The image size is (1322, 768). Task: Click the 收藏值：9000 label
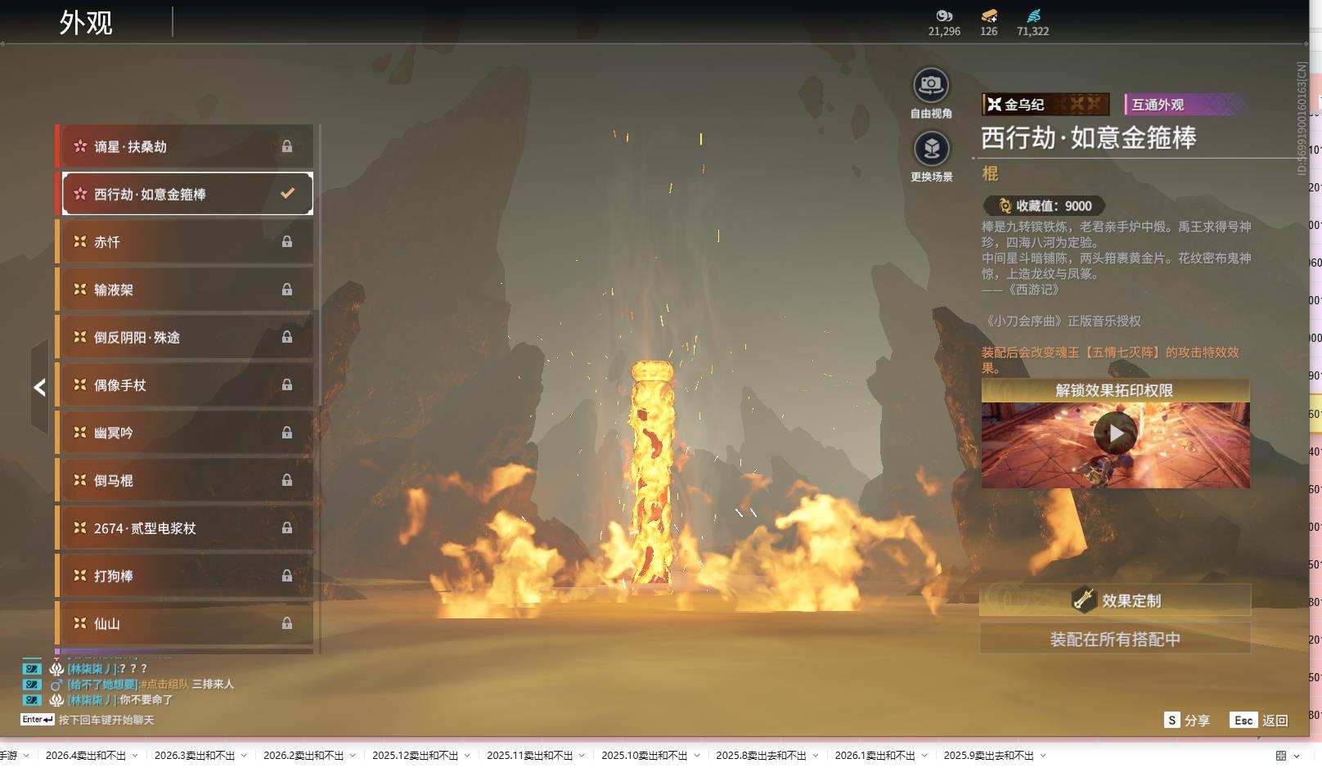coord(1054,206)
